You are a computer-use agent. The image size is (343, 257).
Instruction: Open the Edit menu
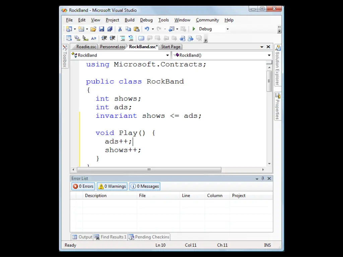(x=82, y=20)
